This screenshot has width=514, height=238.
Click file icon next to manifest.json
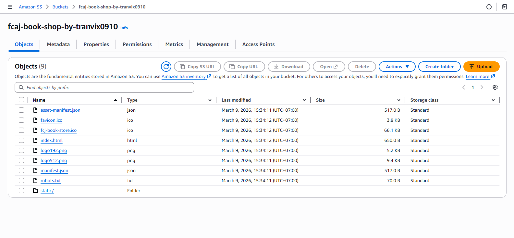(35, 170)
